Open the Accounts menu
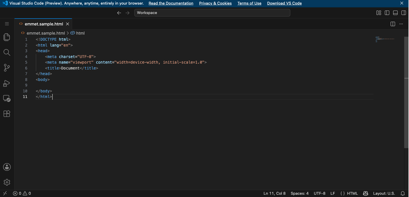The image size is (409, 197). click(7, 167)
